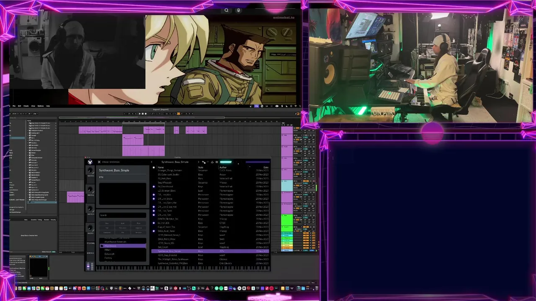Open Ableton's Edit menu
Screen dimensions: 536x301
coord(19,106)
